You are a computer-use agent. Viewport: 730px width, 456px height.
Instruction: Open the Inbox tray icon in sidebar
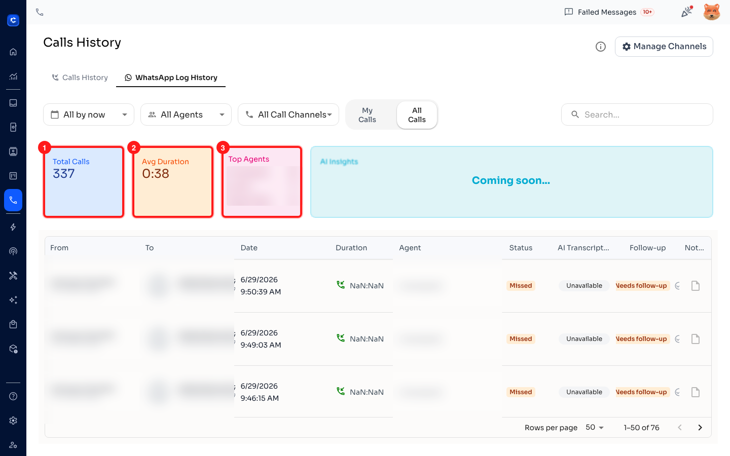click(x=13, y=103)
